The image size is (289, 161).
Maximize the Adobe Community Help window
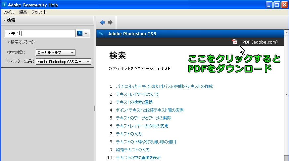tap(277, 5)
